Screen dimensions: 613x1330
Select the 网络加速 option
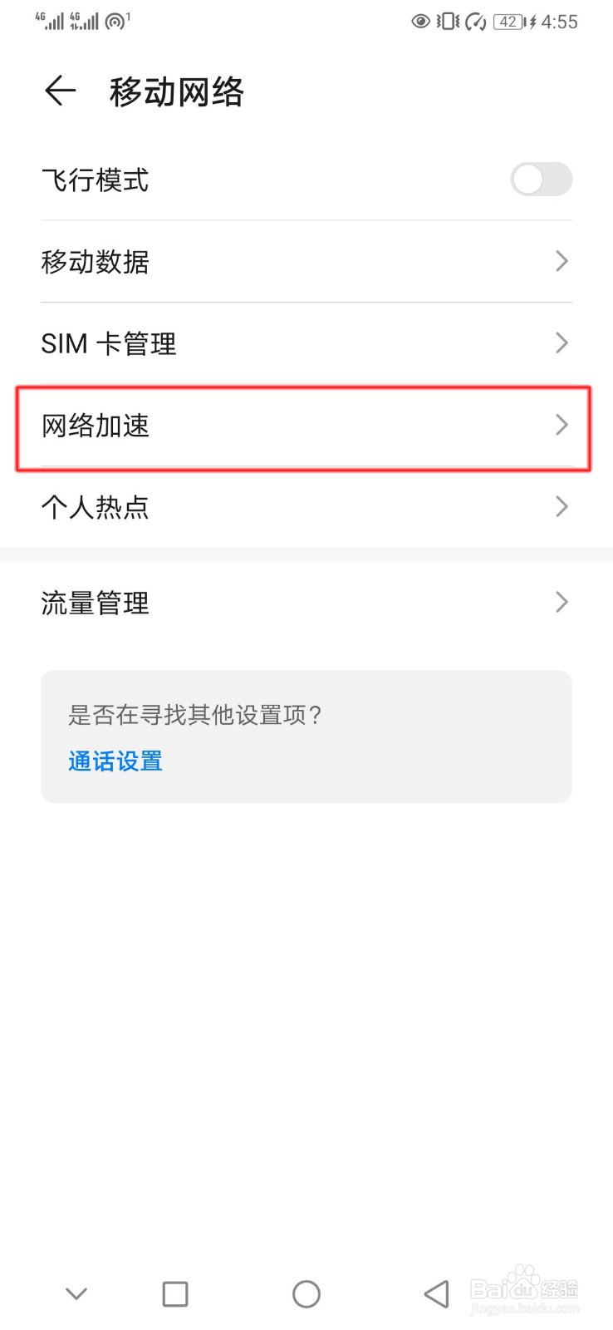pyautogui.click(x=96, y=426)
